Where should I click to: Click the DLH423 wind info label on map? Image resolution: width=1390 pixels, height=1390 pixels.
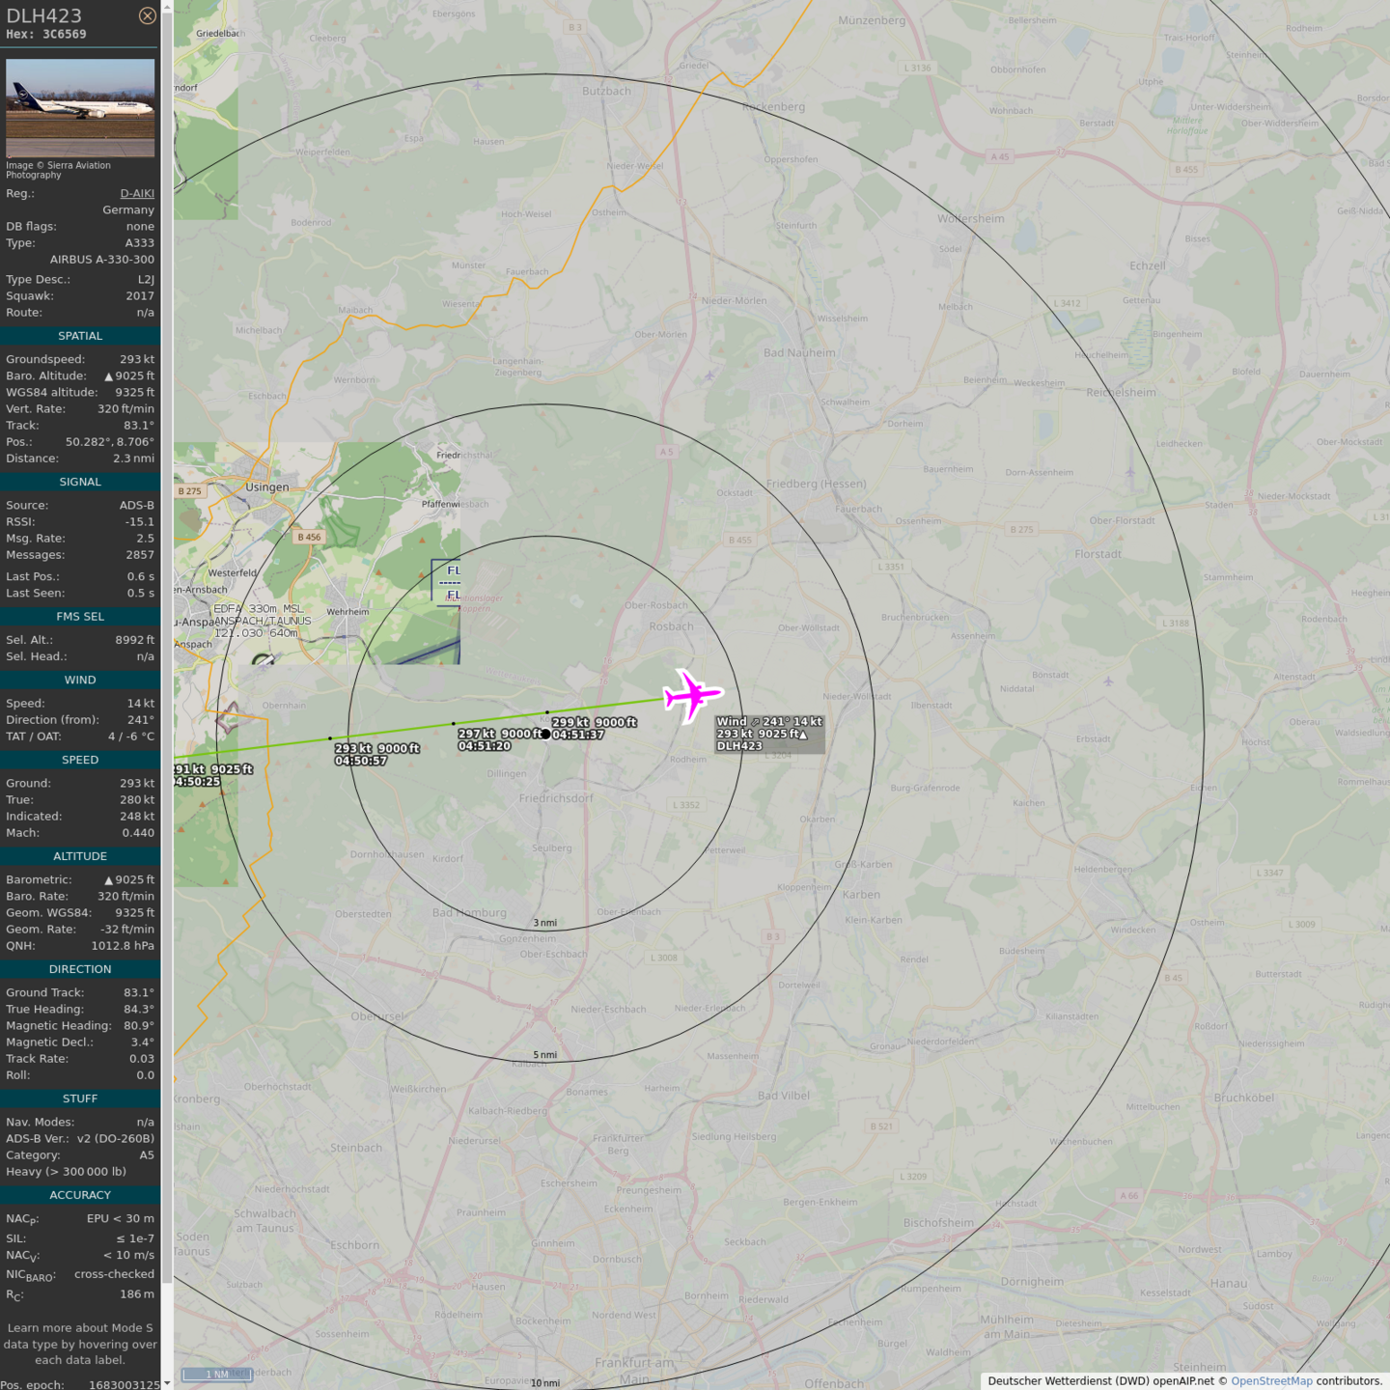pyautogui.click(x=769, y=734)
